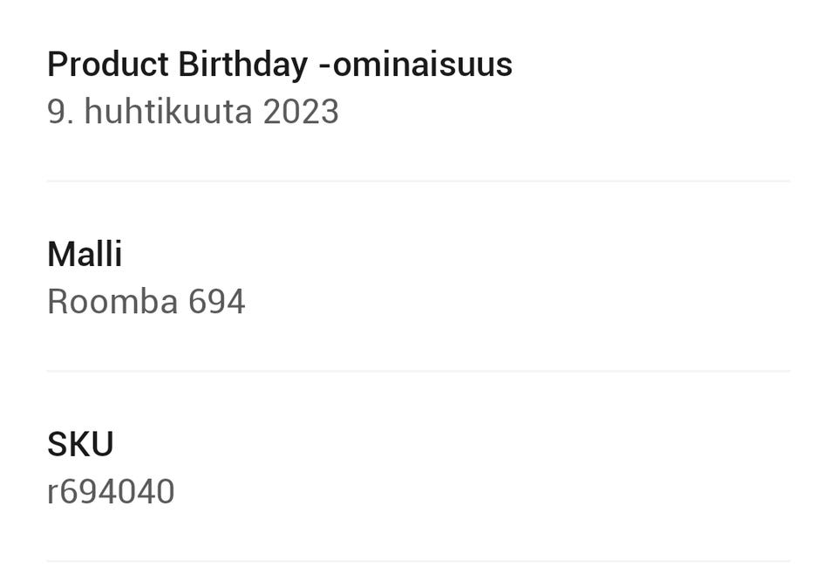Click the word "Birthday" in the heading

point(242,65)
